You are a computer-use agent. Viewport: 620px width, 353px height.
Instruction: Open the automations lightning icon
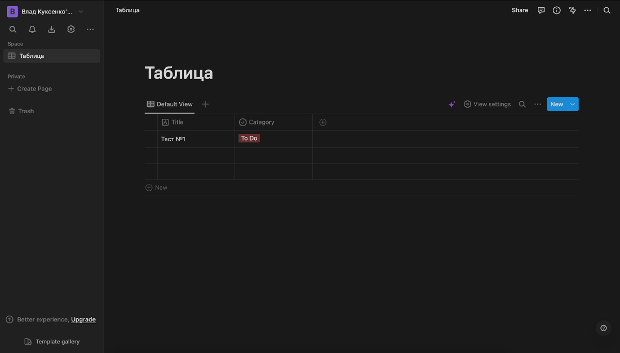pyautogui.click(x=572, y=10)
